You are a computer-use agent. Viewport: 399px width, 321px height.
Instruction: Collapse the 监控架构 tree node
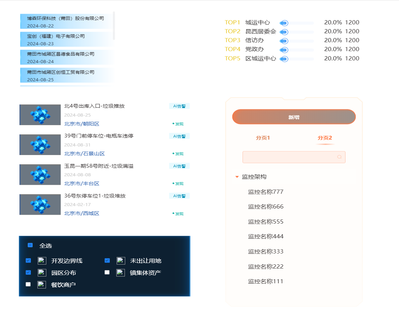point(237,177)
